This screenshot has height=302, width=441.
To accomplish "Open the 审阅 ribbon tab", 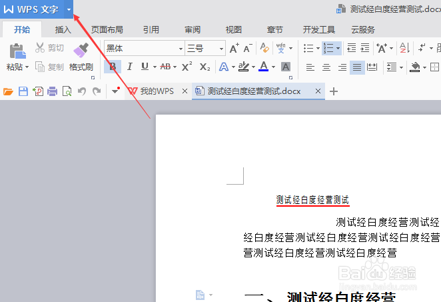I will tap(193, 29).
